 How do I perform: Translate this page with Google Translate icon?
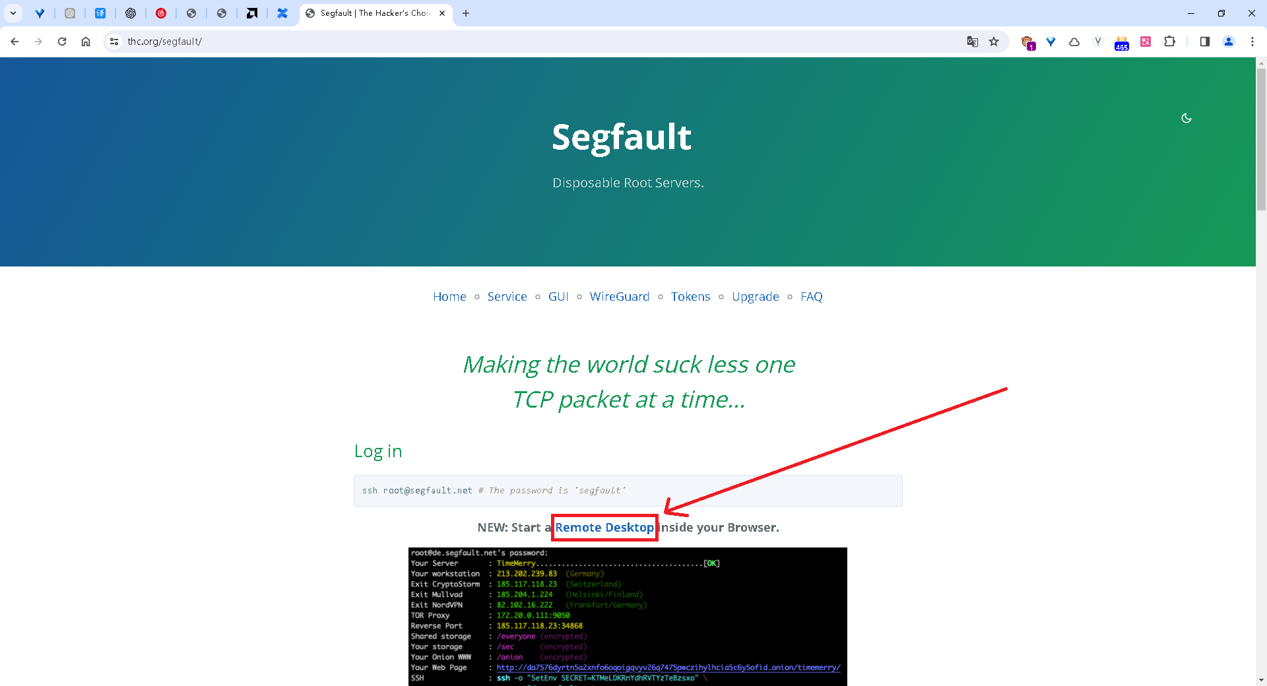[x=973, y=42]
